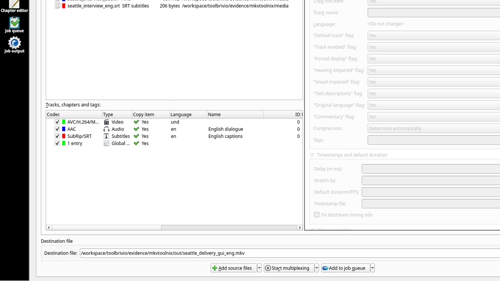Image resolution: width=500 pixels, height=281 pixels.
Task: Open the Job output tool
Action: click(14, 45)
